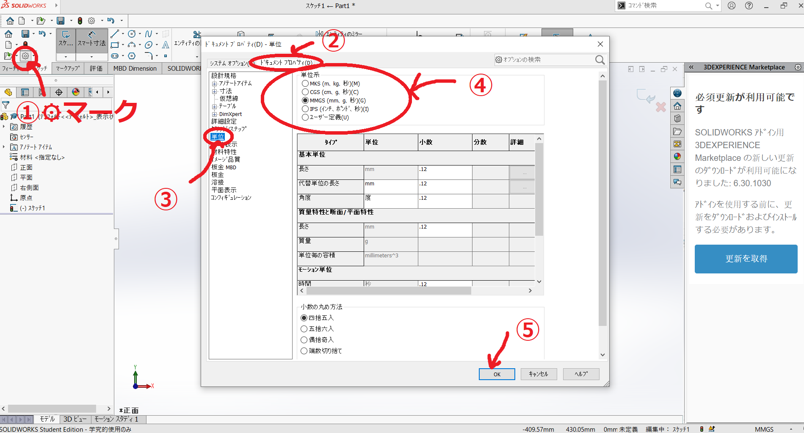Expand テーブル node in options tree
The height and width of the screenshot is (433, 804).
point(214,107)
